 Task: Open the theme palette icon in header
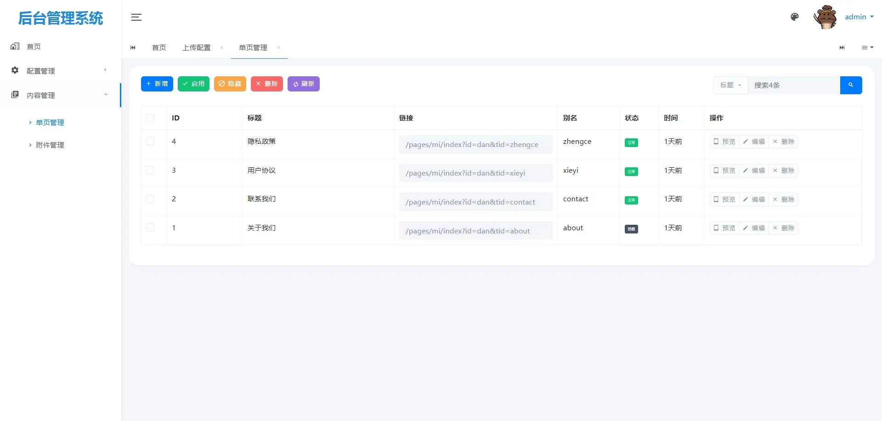coord(794,17)
